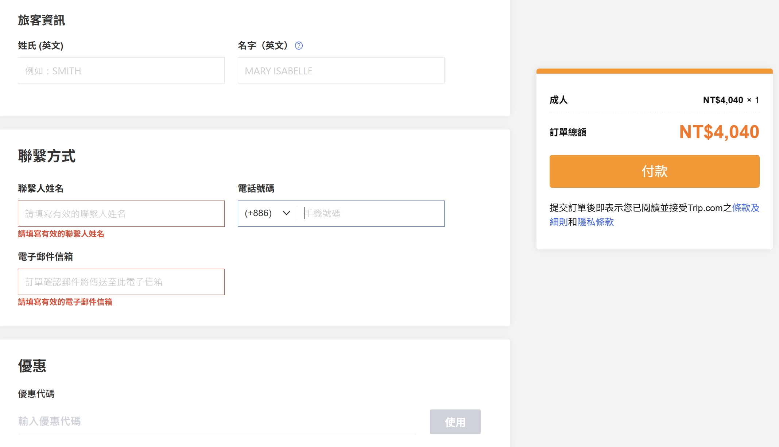The height and width of the screenshot is (447, 779).
Task: Click the 使用 promo apply button
Action: (455, 422)
